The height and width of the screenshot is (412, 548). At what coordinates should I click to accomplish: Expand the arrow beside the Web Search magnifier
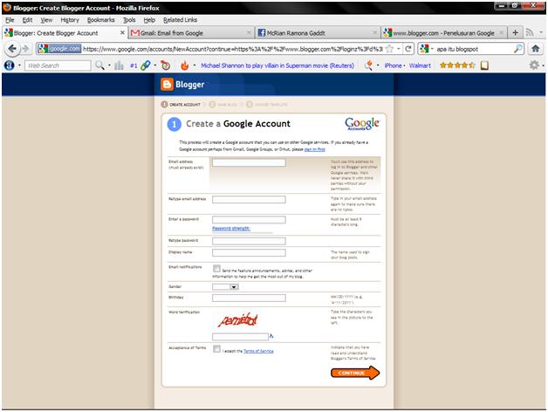109,65
